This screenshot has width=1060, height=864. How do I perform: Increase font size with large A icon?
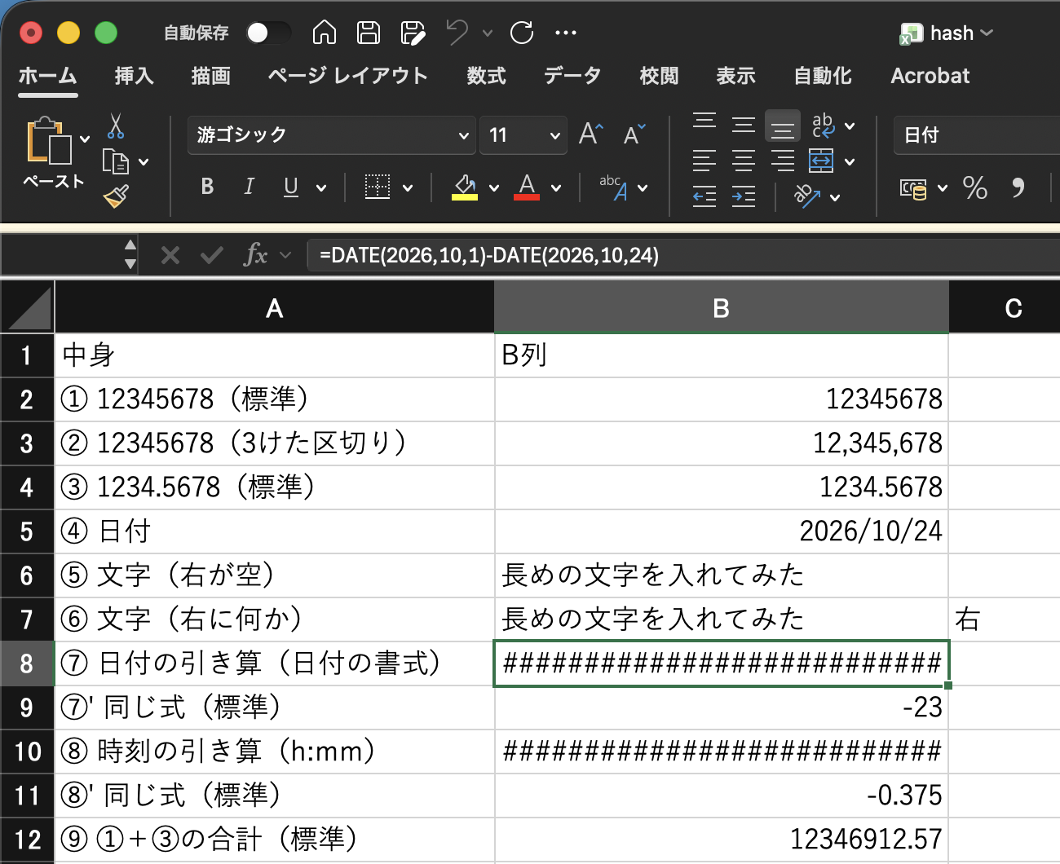[591, 134]
